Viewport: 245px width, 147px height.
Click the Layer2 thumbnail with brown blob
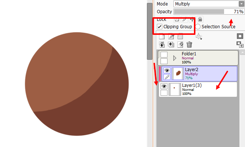(x=178, y=74)
